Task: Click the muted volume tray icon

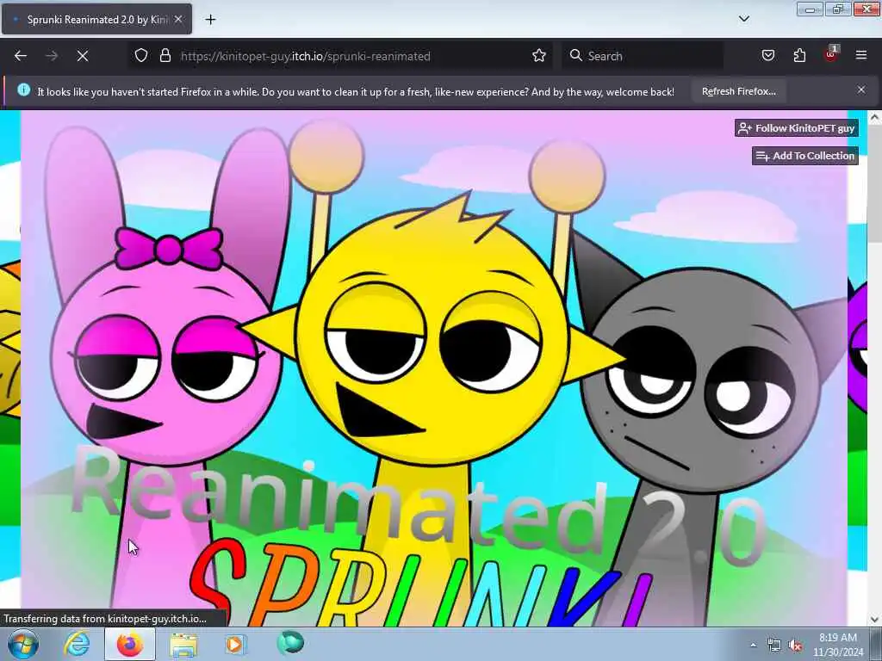Action: (x=795, y=646)
